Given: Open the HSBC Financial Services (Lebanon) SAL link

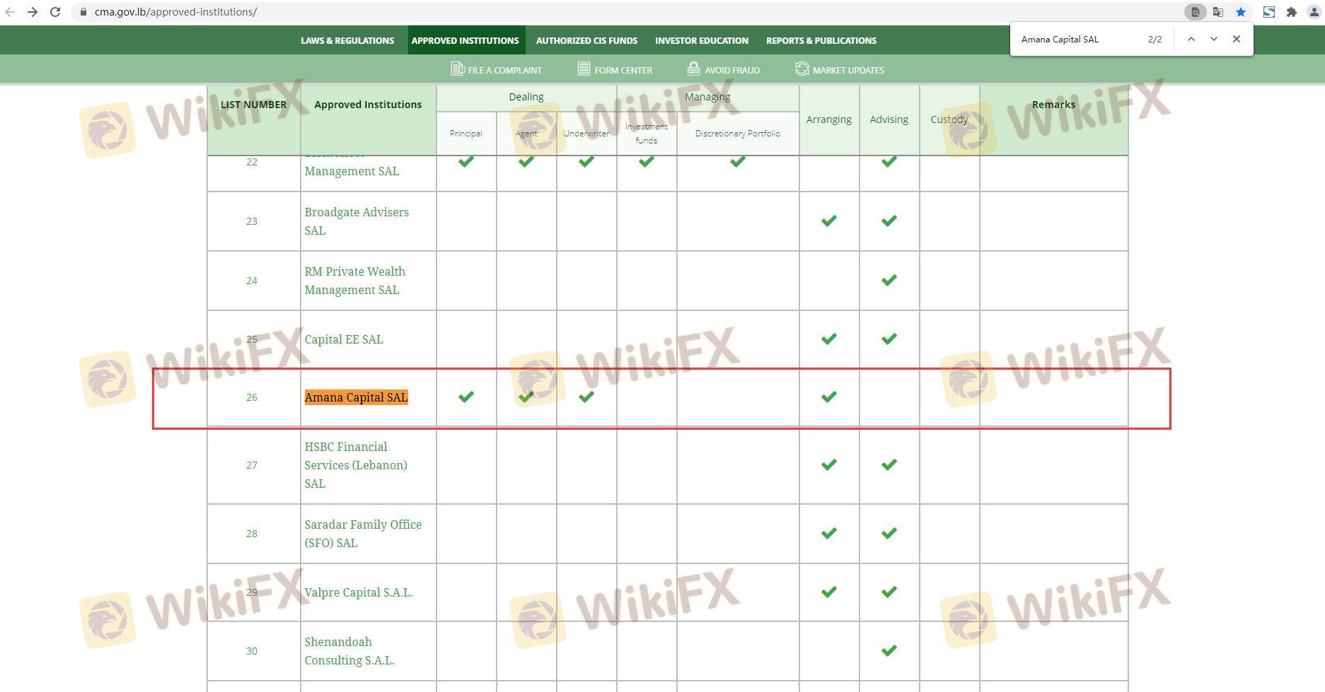Looking at the screenshot, I should pos(356,465).
